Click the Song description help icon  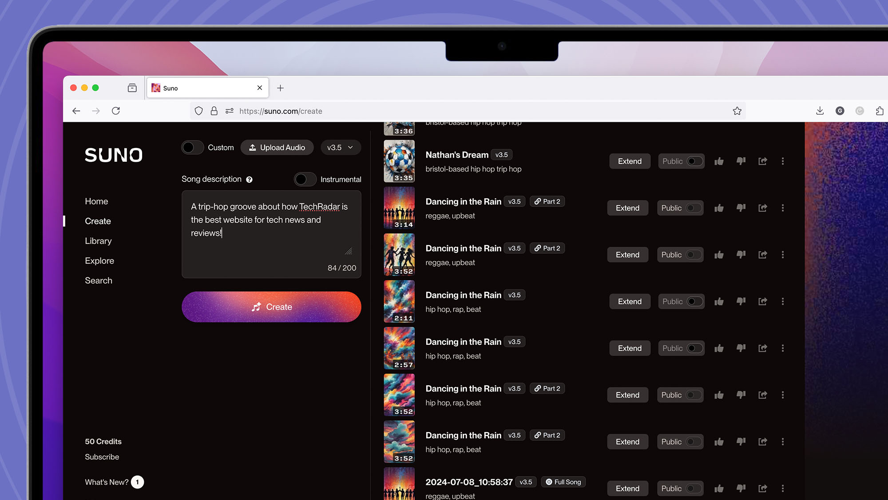(x=250, y=180)
